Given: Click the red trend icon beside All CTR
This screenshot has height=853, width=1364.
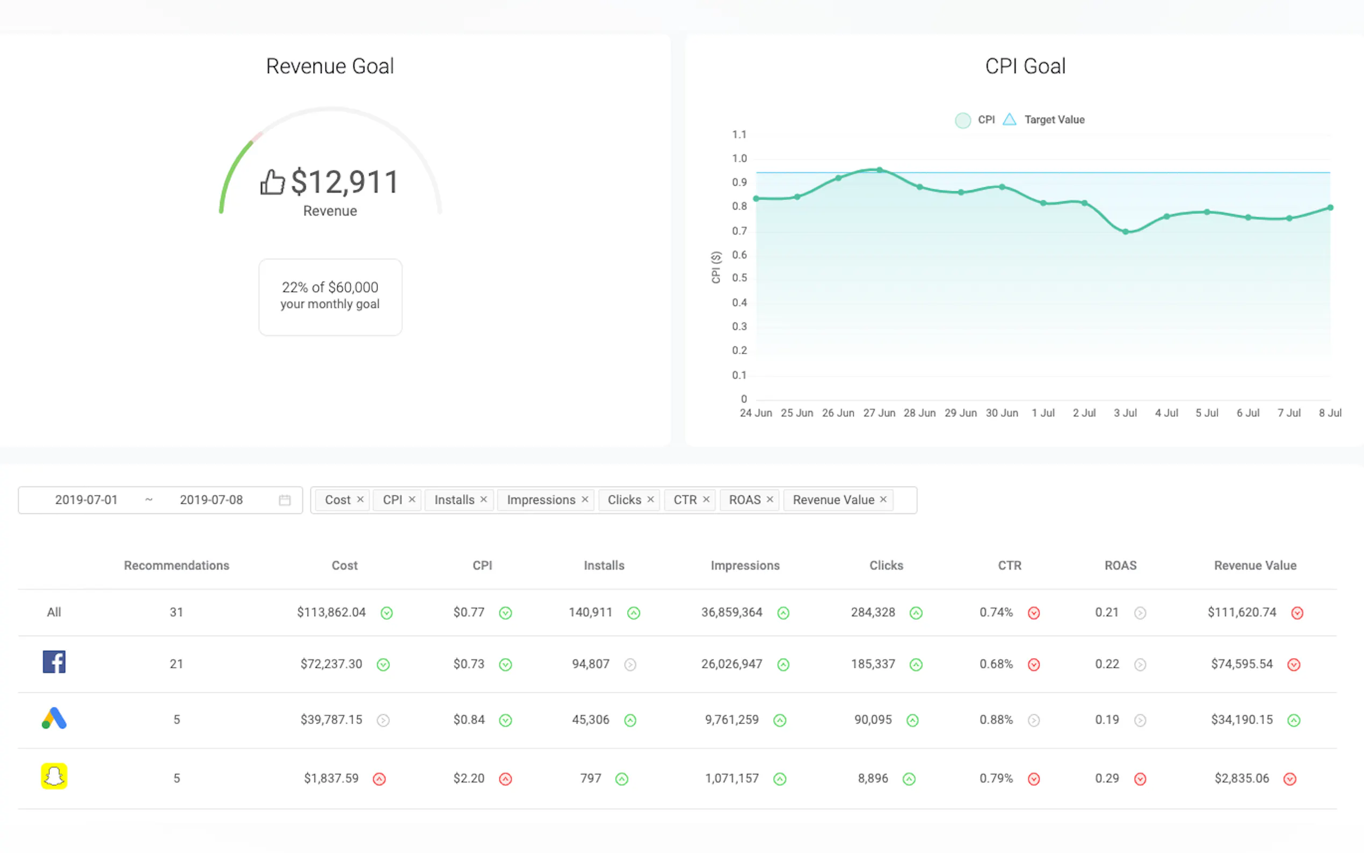Looking at the screenshot, I should coord(1033,613).
